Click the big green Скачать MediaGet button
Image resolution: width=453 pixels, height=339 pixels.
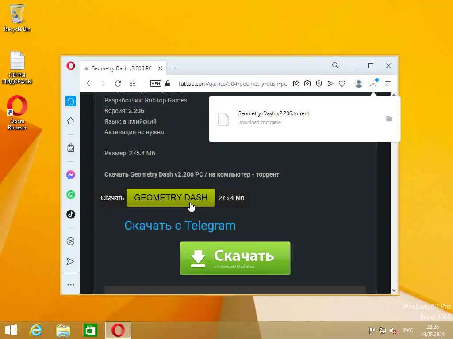235,258
